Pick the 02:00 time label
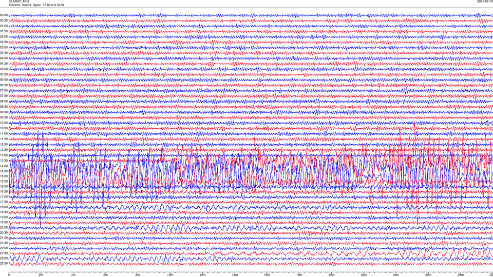 click(4, 37)
